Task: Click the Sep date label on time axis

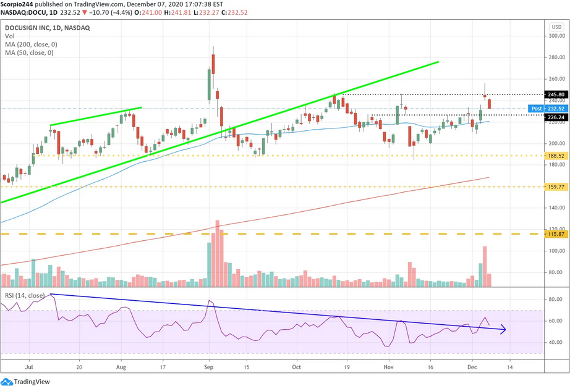Action: [x=209, y=367]
